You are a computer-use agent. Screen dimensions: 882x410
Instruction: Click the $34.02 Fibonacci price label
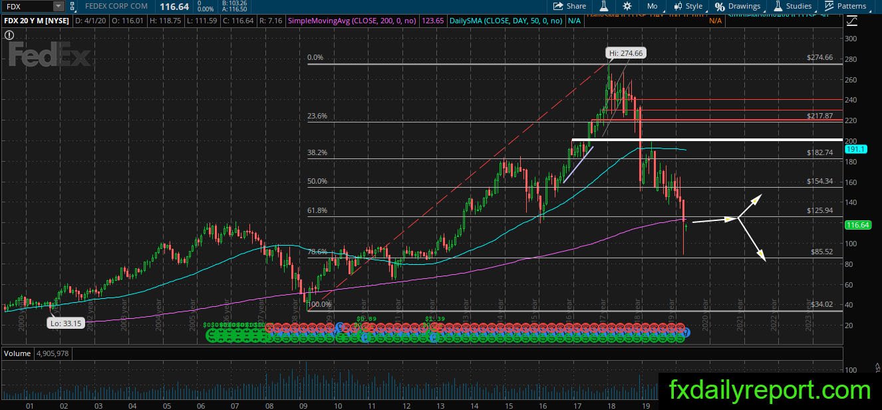(x=821, y=304)
